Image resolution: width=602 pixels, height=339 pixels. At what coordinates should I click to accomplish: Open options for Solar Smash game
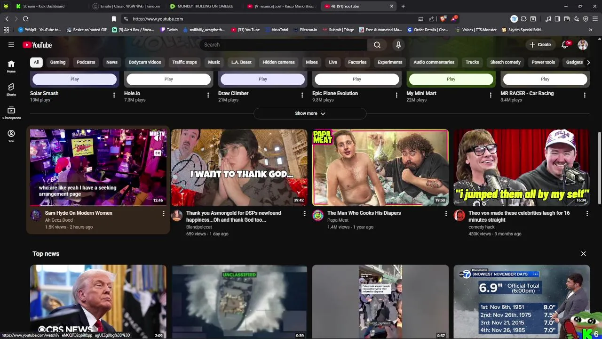pos(114,95)
